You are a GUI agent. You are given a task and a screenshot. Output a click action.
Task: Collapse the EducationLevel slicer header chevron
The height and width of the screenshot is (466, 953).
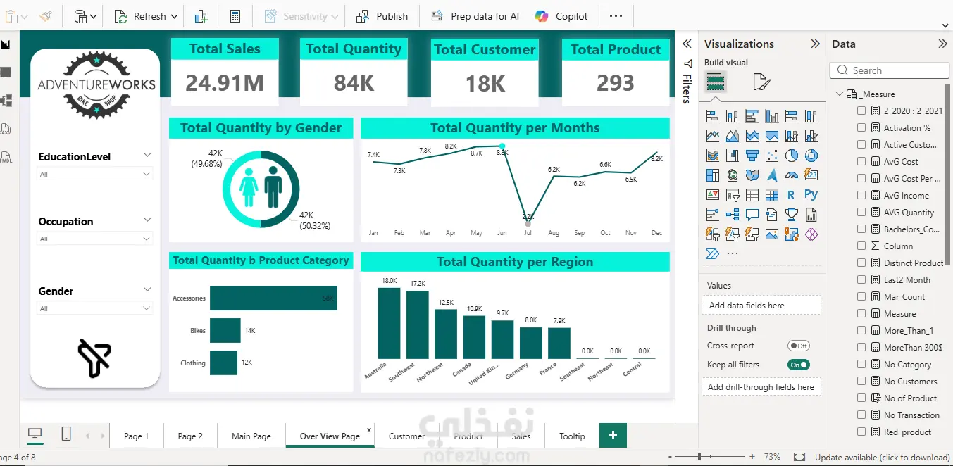click(x=147, y=155)
